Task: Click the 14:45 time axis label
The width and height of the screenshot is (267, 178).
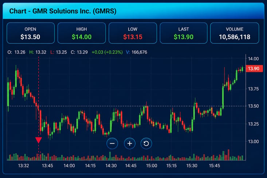Action: [131, 166]
